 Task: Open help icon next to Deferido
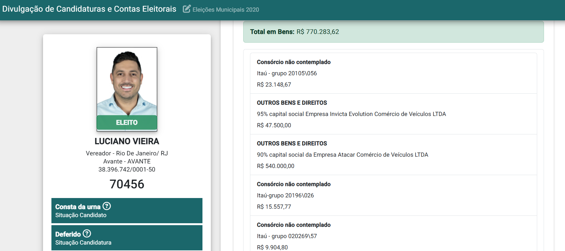click(87, 234)
